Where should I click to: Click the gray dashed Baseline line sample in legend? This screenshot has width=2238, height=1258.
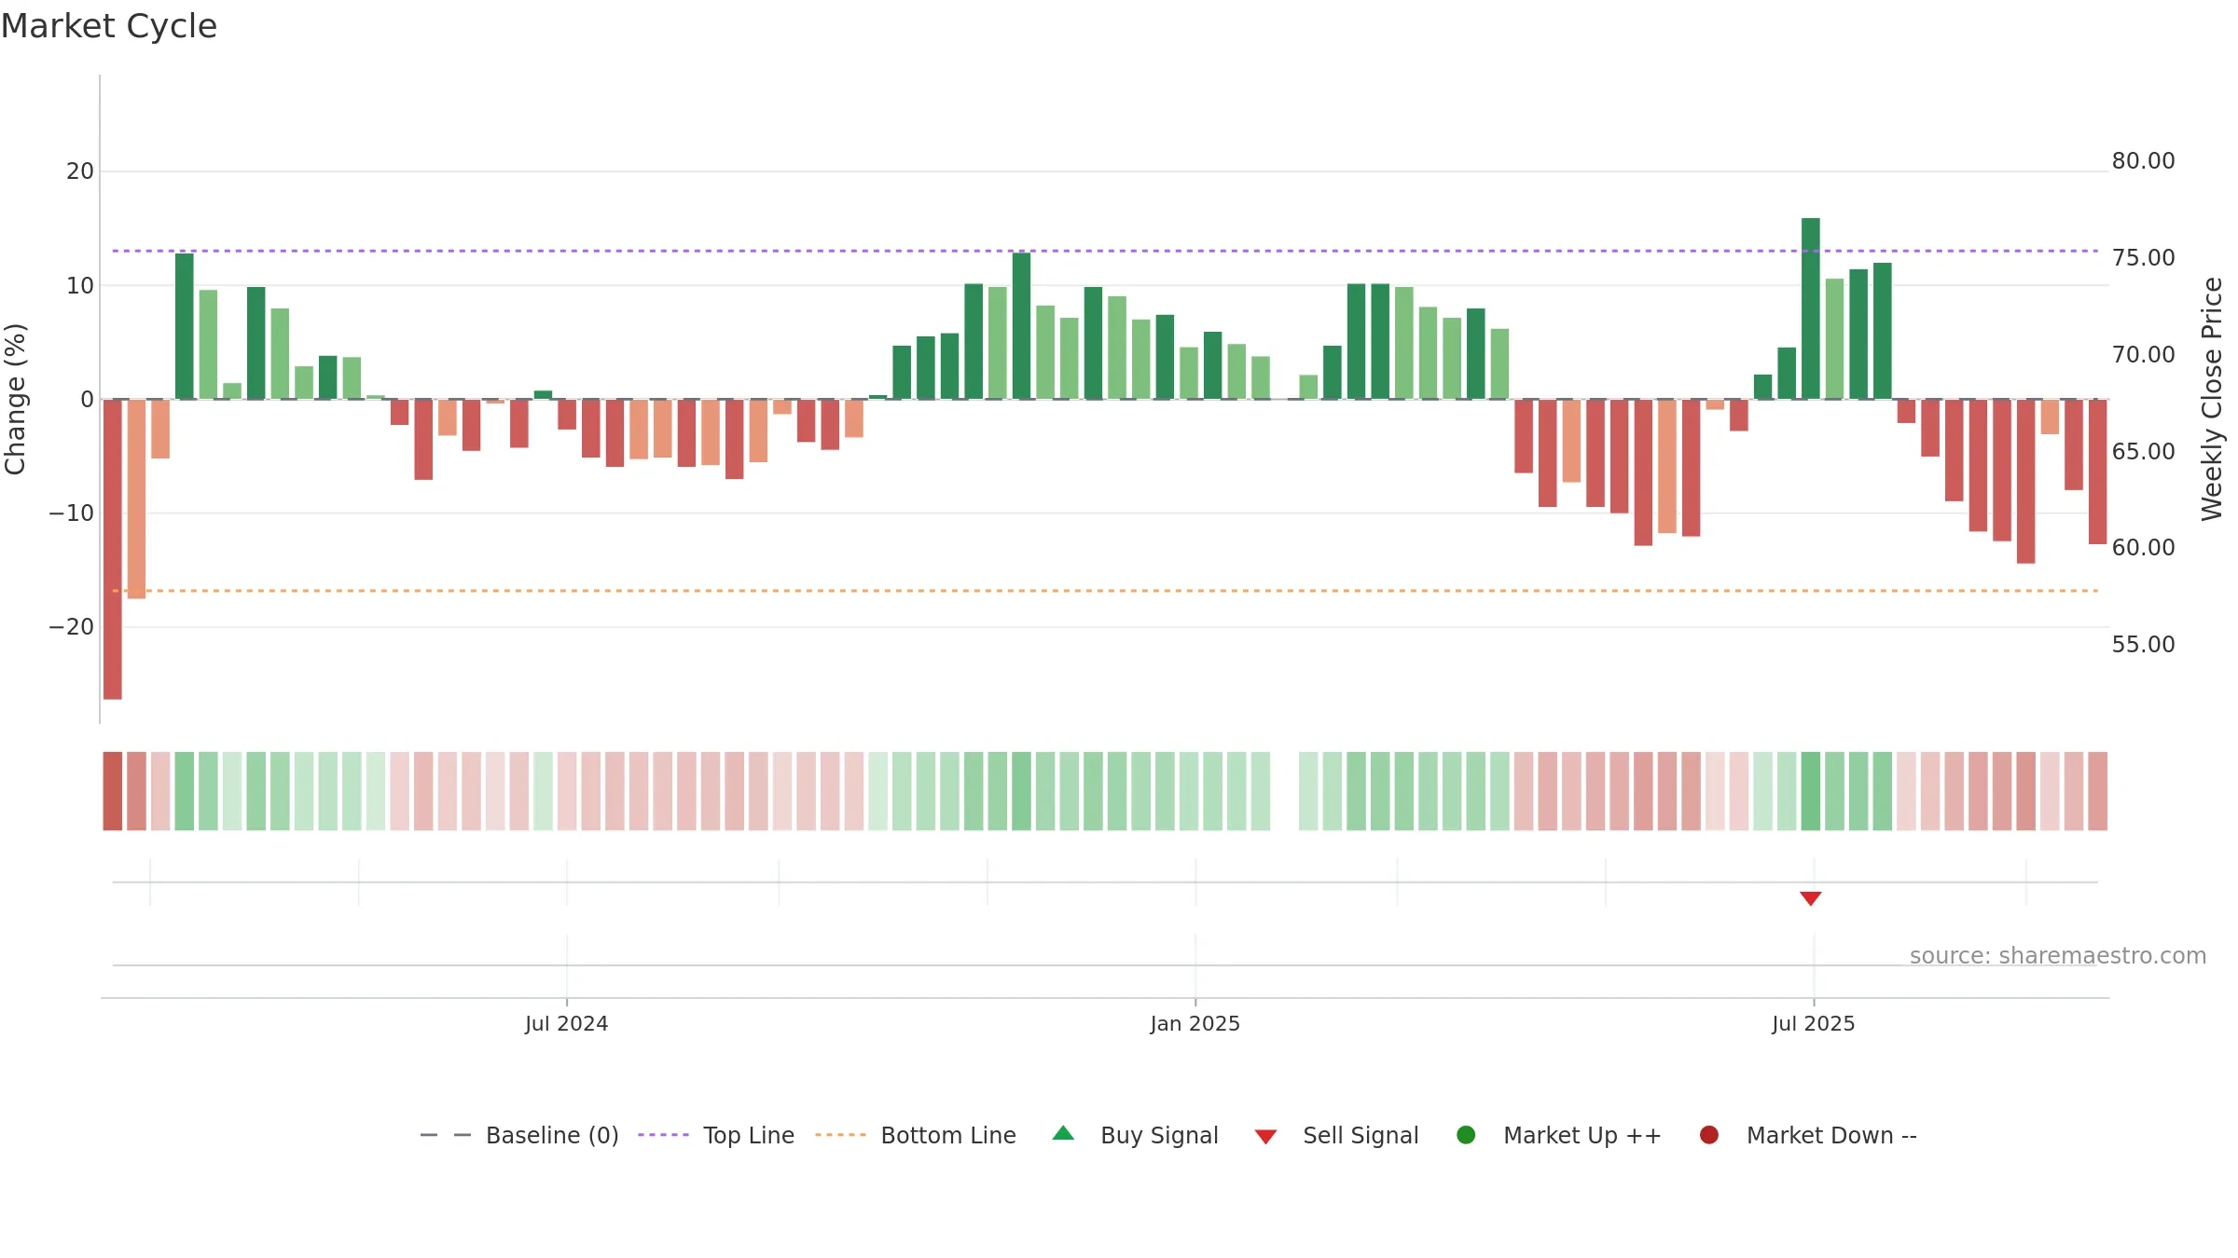click(446, 1135)
